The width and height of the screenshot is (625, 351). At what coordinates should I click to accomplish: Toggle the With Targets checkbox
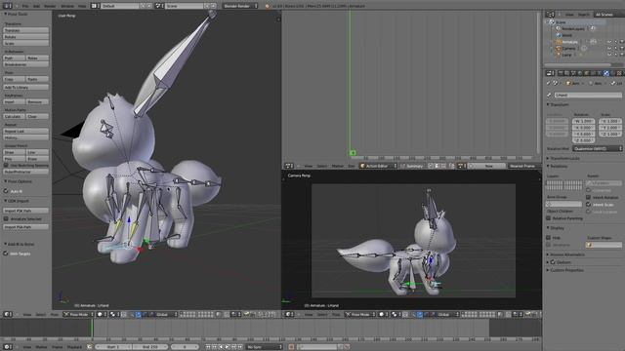[6, 253]
